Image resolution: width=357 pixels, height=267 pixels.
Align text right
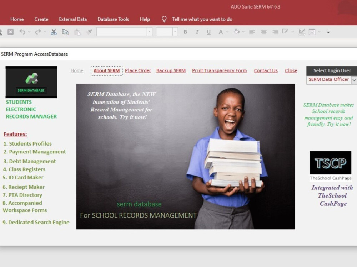point(275,32)
